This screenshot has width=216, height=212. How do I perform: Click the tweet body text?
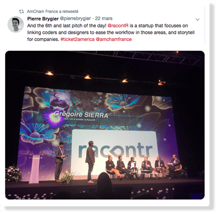click(111, 33)
